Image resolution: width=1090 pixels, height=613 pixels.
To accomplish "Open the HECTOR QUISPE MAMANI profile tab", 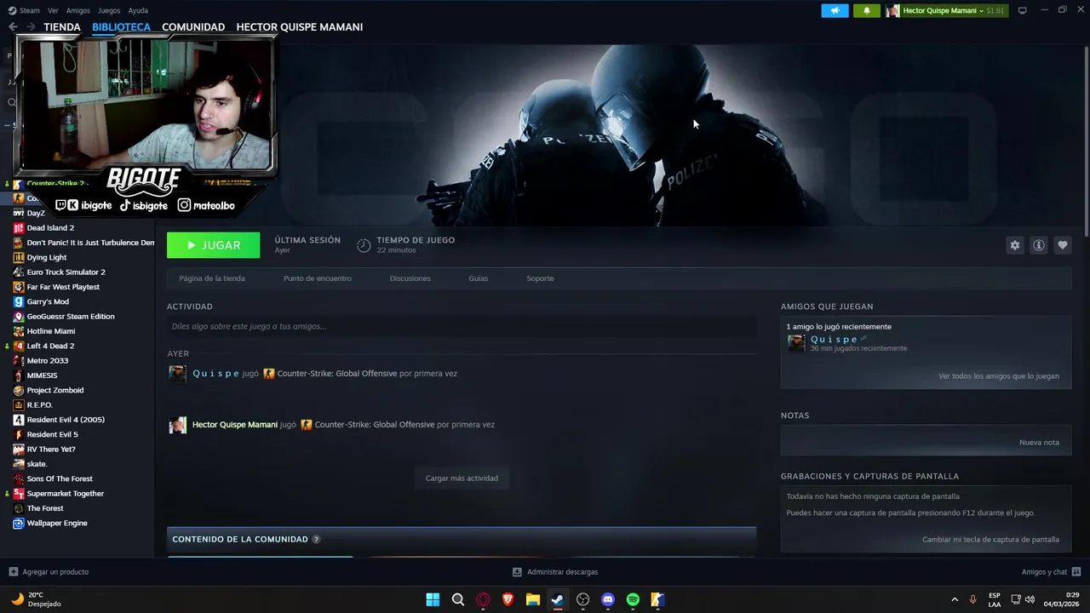I will pos(300,27).
